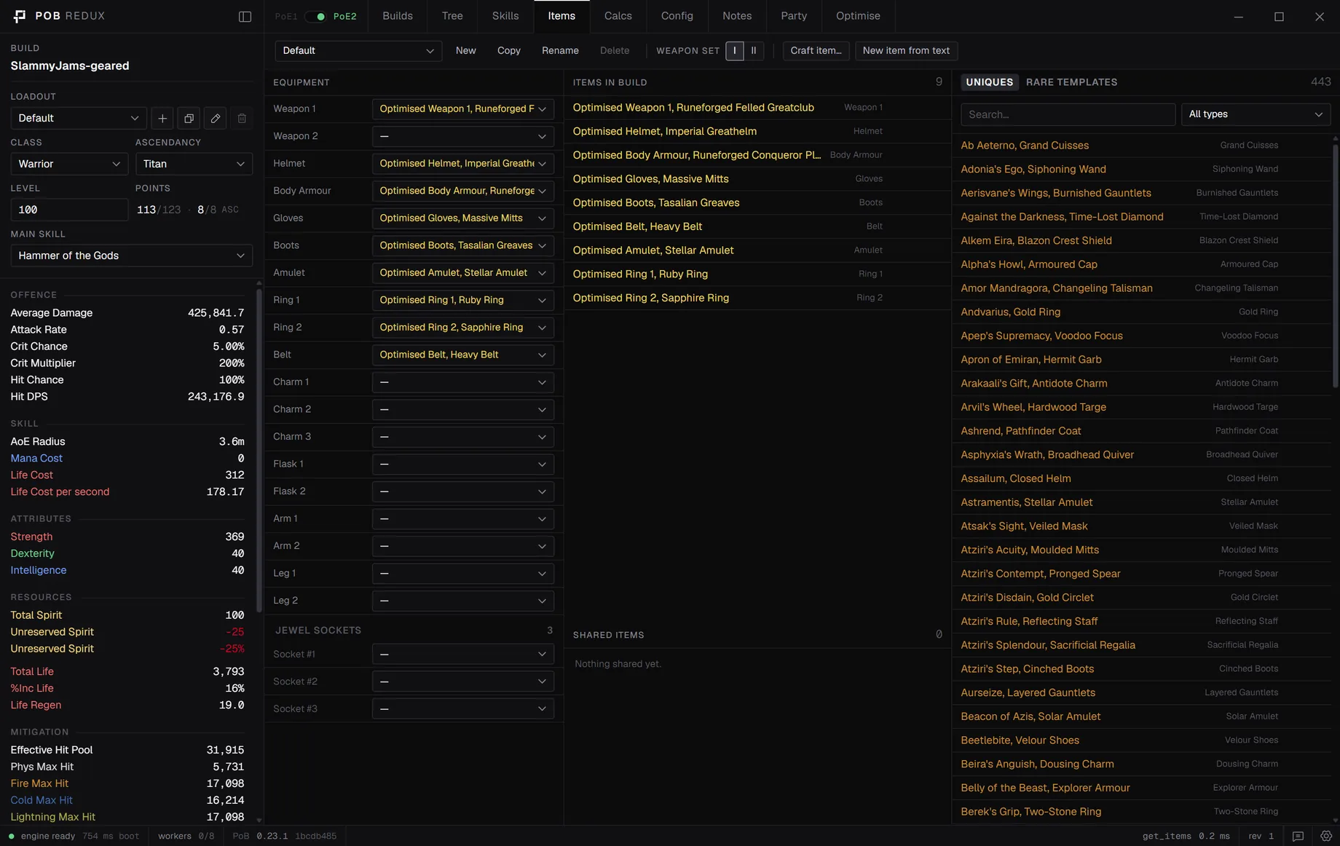This screenshot has width=1340, height=846.
Task: Open the Main Skill Hammer of the Gods dropdown
Action: 132,256
